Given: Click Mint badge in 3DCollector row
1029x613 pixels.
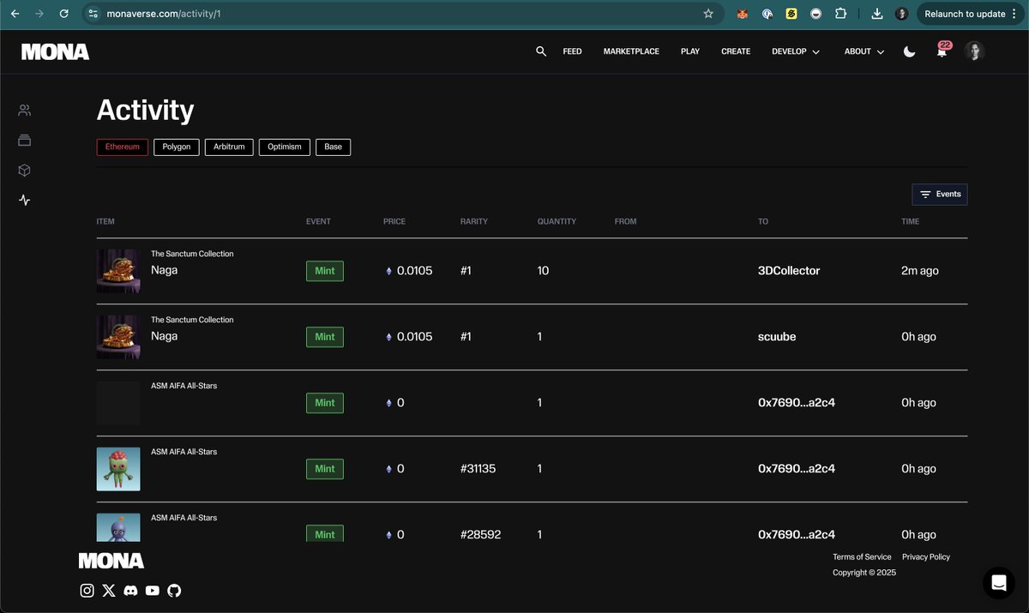Looking at the screenshot, I should click(x=325, y=271).
